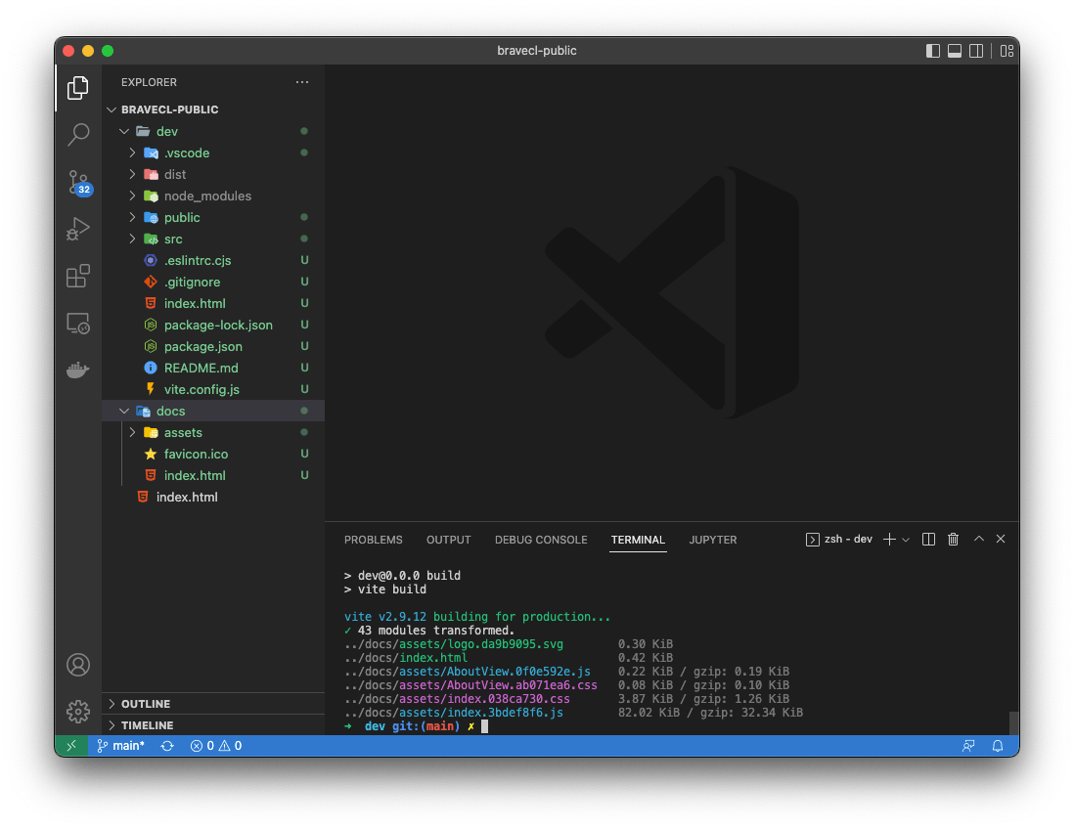
Task: Click the feedback icon in status bar
Action: 968,746
